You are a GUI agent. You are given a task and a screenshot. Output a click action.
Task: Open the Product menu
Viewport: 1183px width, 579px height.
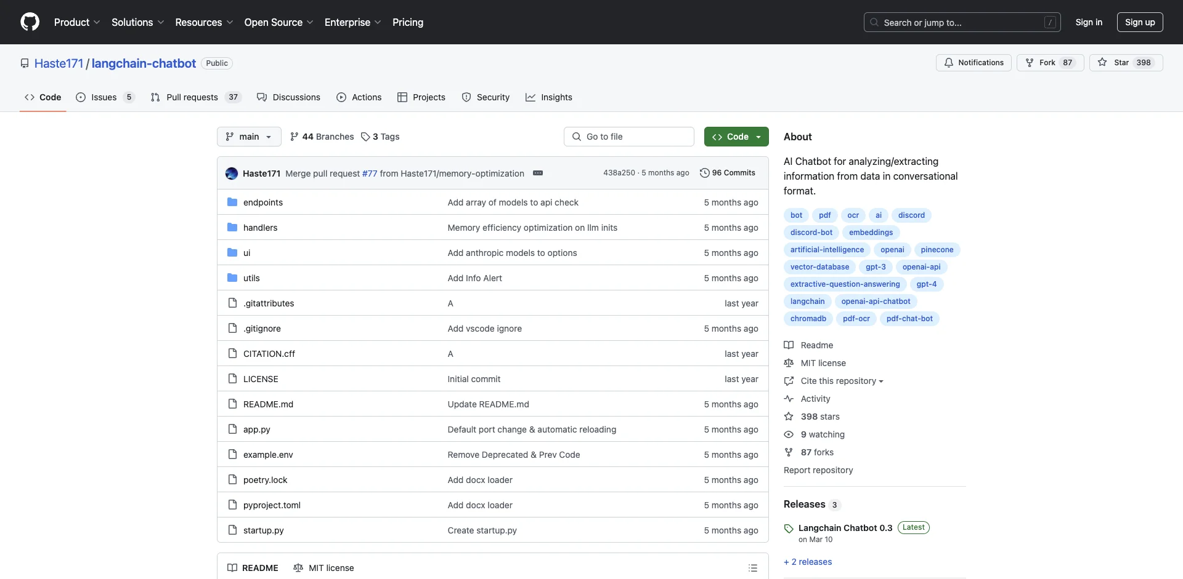click(x=76, y=22)
